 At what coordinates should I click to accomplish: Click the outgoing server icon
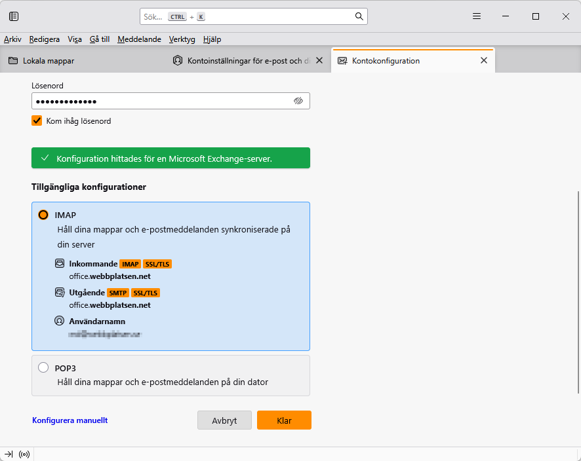click(59, 292)
